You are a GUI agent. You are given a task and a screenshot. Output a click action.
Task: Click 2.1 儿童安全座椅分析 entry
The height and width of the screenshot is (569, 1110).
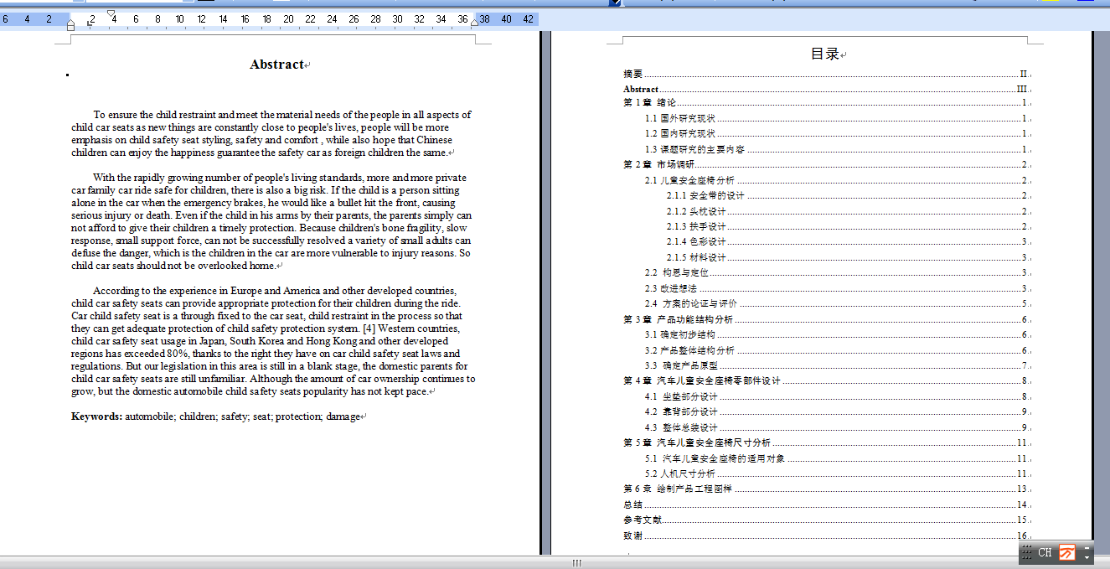838,180
